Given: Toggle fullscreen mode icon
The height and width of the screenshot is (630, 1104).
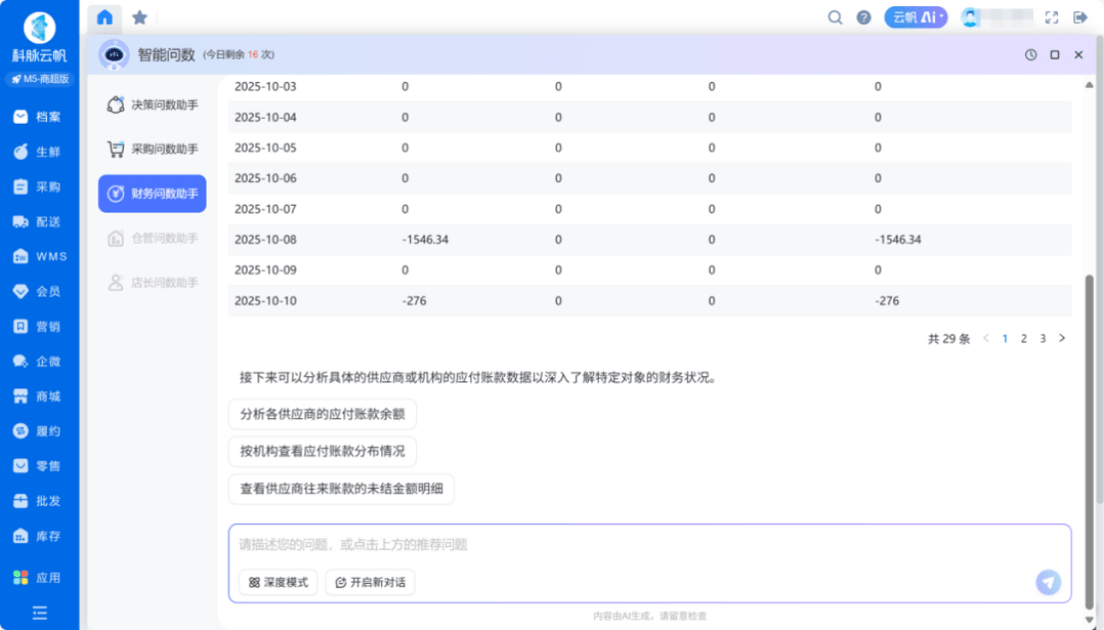Looking at the screenshot, I should 1051,17.
